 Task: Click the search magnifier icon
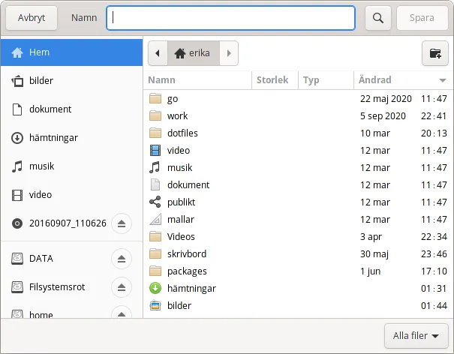pyautogui.click(x=379, y=18)
